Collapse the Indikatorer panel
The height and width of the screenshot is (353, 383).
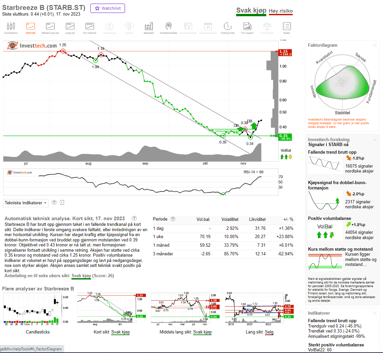coord(375,313)
